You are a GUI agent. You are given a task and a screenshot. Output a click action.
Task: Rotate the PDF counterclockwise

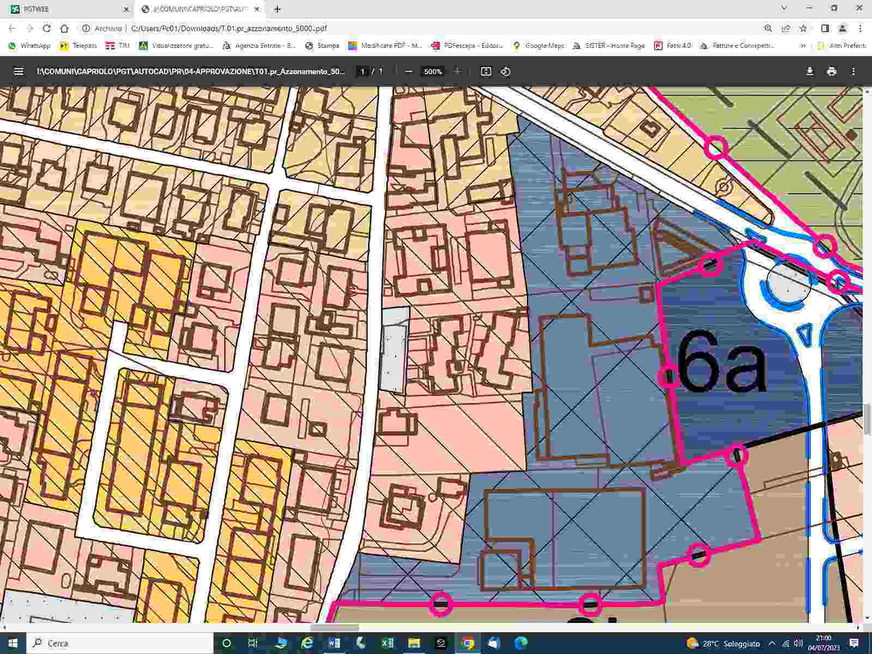pyautogui.click(x=506, y=71)
